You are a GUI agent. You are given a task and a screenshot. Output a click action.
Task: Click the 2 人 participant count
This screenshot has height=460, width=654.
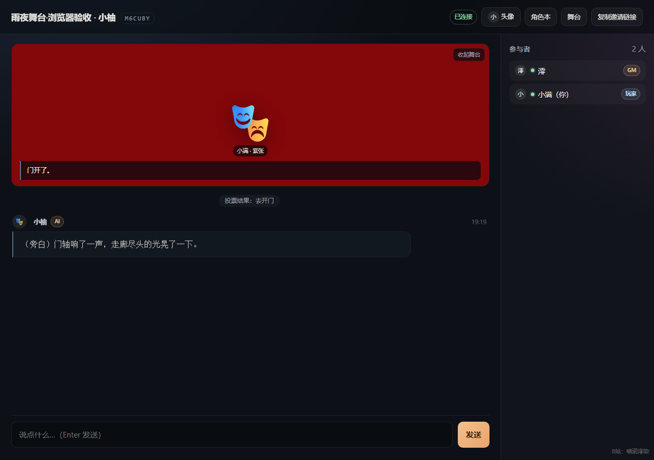(x=639, y=49)
